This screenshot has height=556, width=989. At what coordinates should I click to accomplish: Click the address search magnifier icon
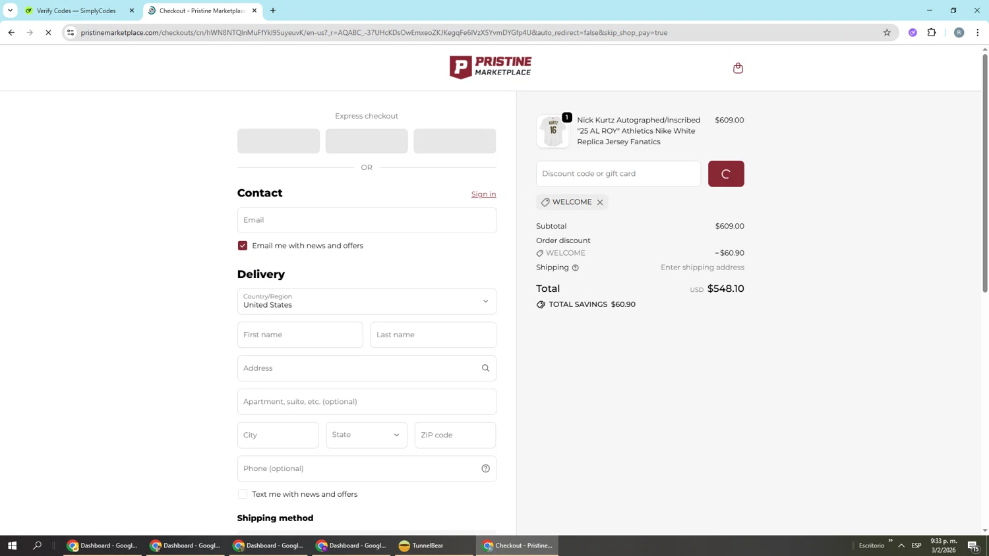(x=485, y=368)
